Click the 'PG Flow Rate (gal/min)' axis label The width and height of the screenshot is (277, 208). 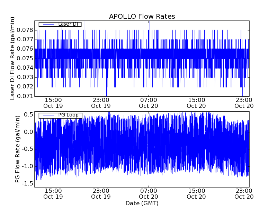[17, 149]
